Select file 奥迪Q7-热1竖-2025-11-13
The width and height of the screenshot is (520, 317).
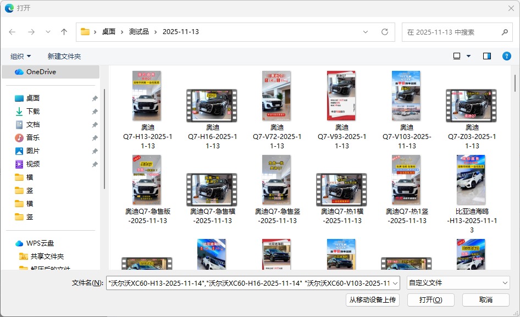[x=407, y=190]
